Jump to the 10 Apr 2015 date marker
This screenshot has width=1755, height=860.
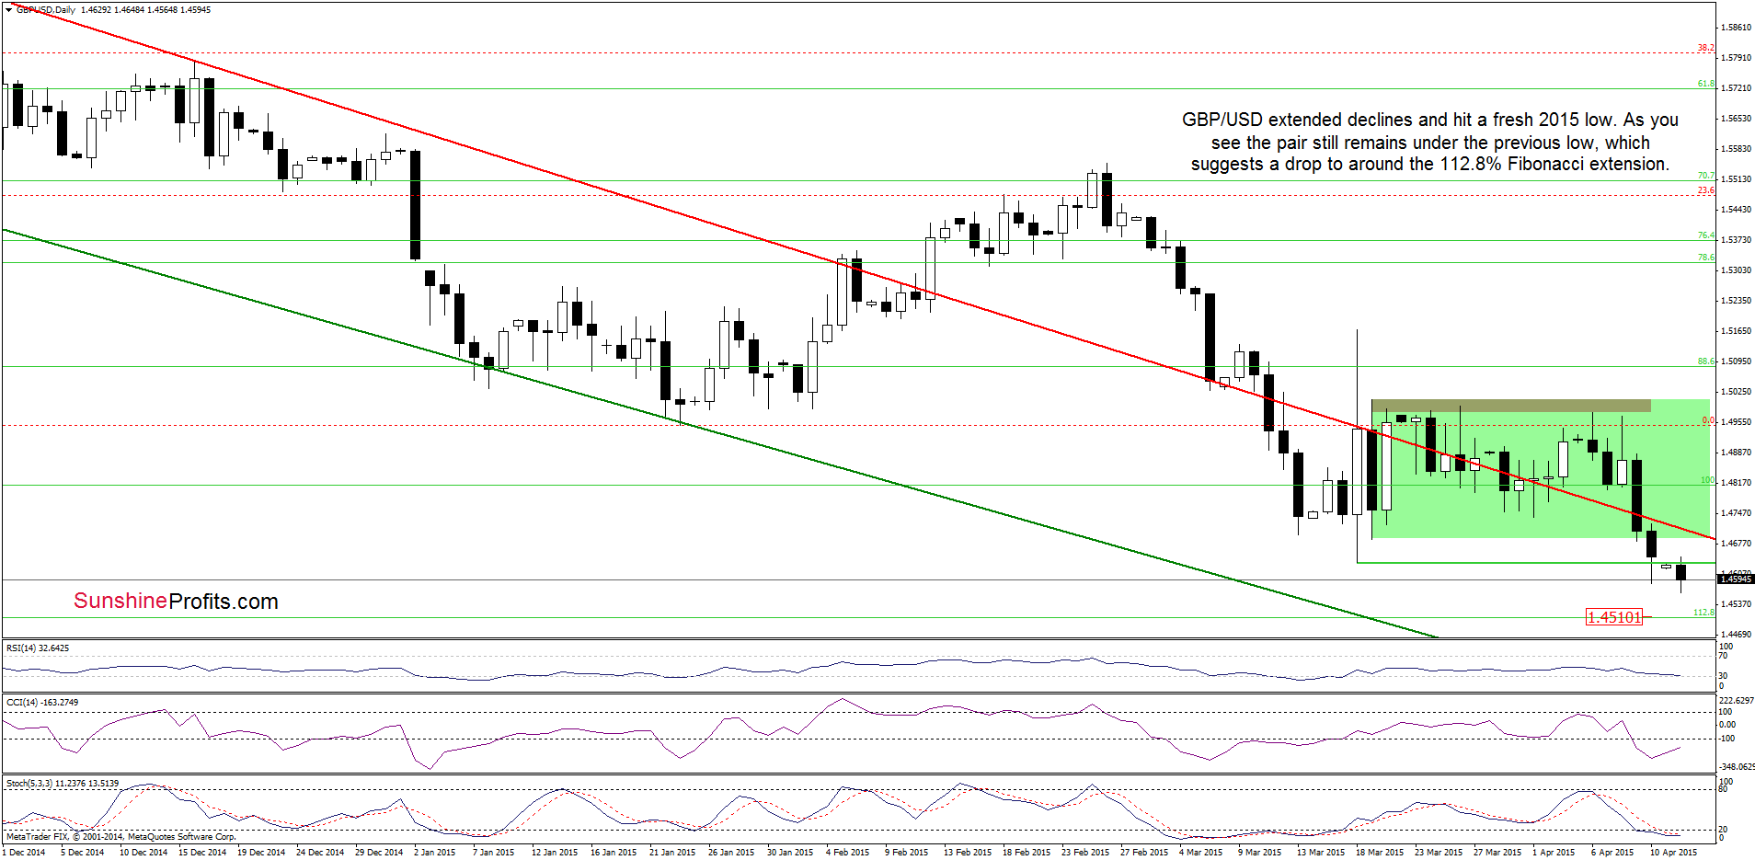pos(1674,853)
